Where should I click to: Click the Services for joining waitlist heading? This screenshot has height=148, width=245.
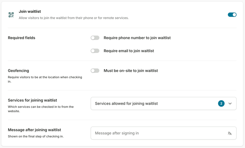click(x=32, y=100)
